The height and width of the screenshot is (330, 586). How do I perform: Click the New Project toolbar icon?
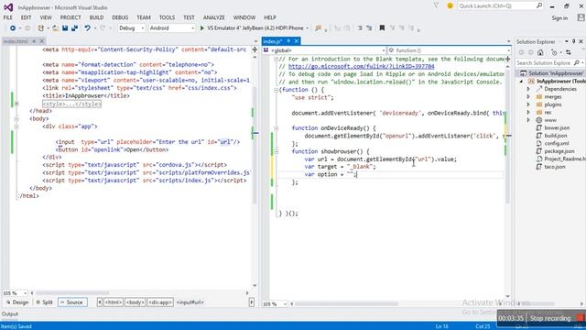click(40, 28)
